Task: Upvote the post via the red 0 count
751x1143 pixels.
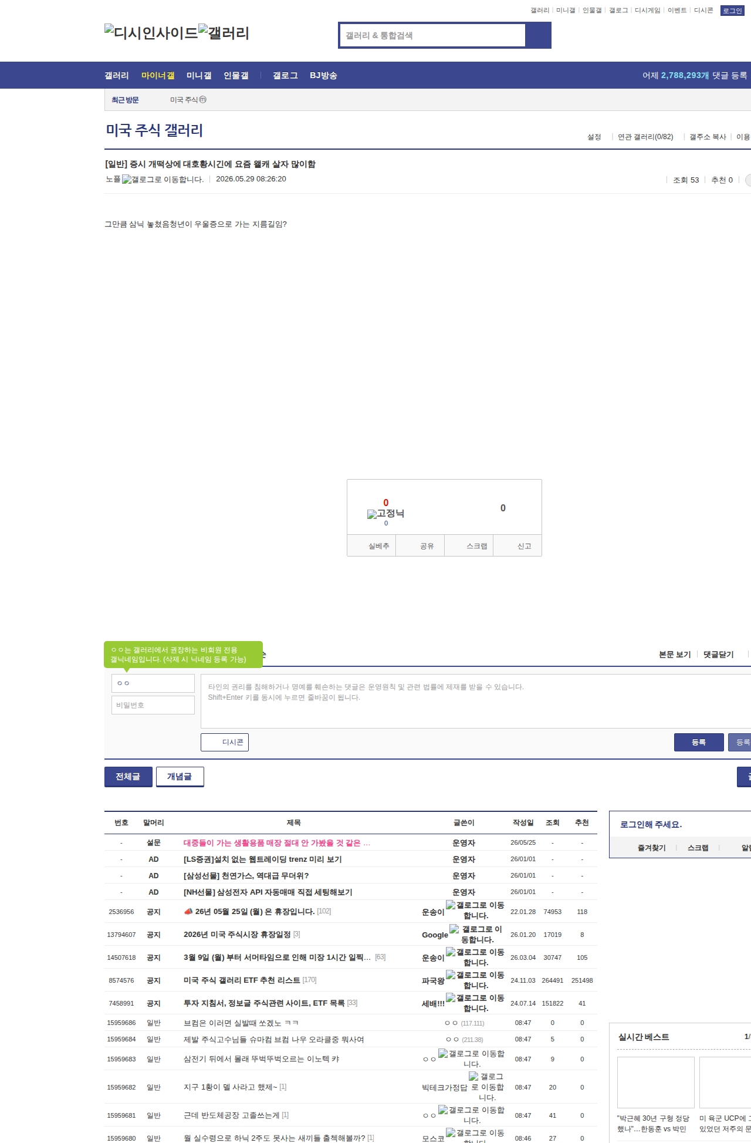Action: click(x=385, y=503)
